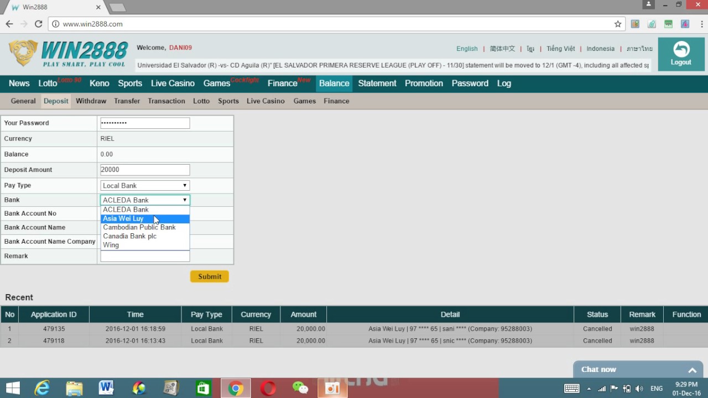The width and height of the screenshot is (708, 398).
Task: Open the Statement menu
Action: point(377,83)
